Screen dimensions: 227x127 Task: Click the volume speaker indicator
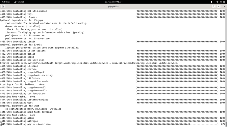221,2
